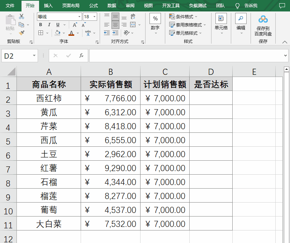290x243 pixels.
Task: Open the 文件 tab
Action: 10,5
